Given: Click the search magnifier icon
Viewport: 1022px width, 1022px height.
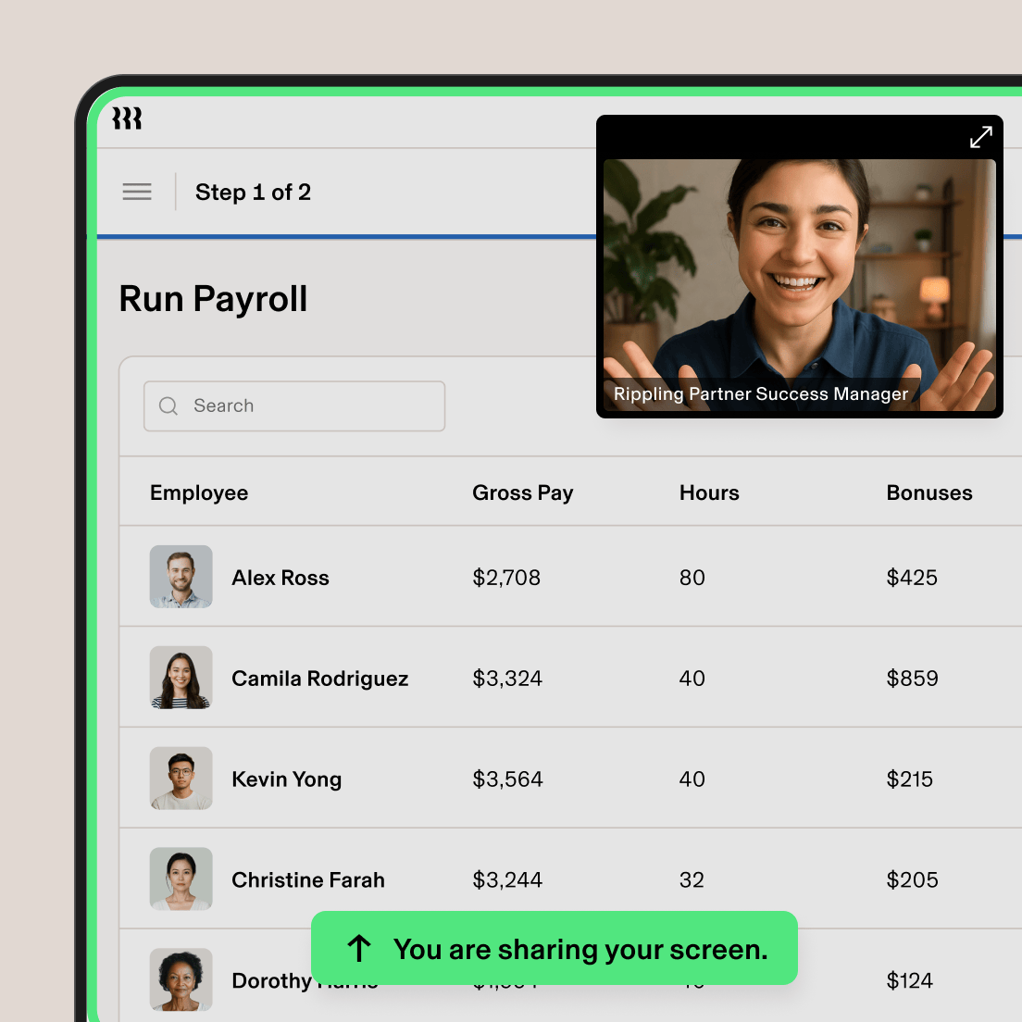Looking at the screenshot, I should [x=168, y=405].
